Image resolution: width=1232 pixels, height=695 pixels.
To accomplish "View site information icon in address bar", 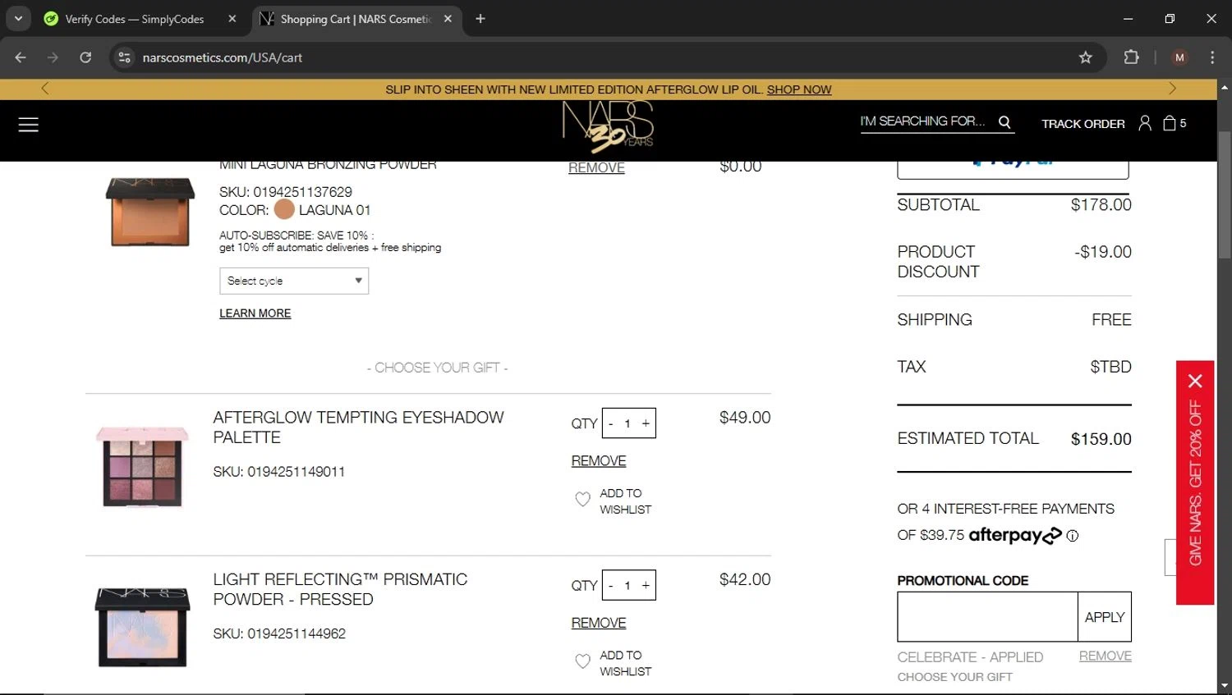I will tap(125, 57).
